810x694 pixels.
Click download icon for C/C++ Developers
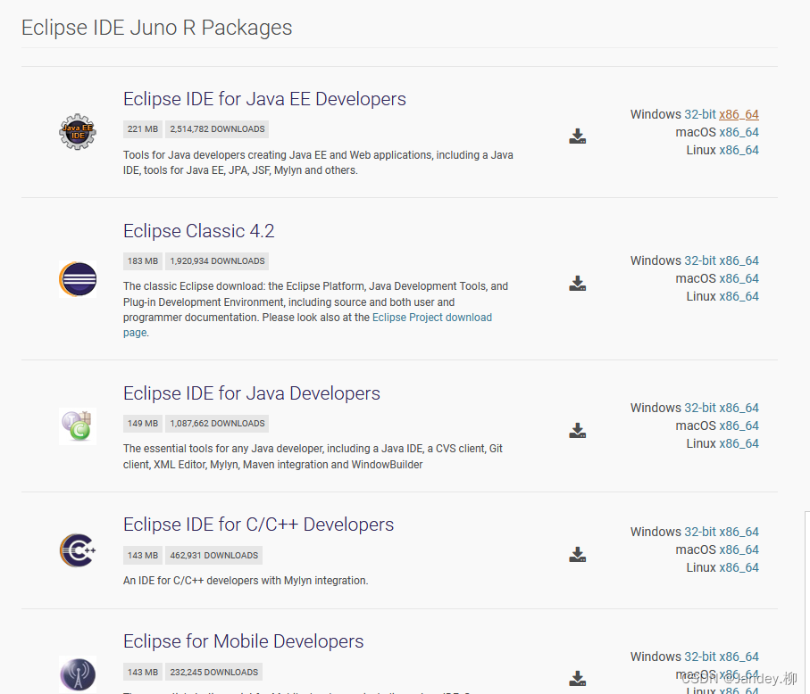click(x=578, y=554)
